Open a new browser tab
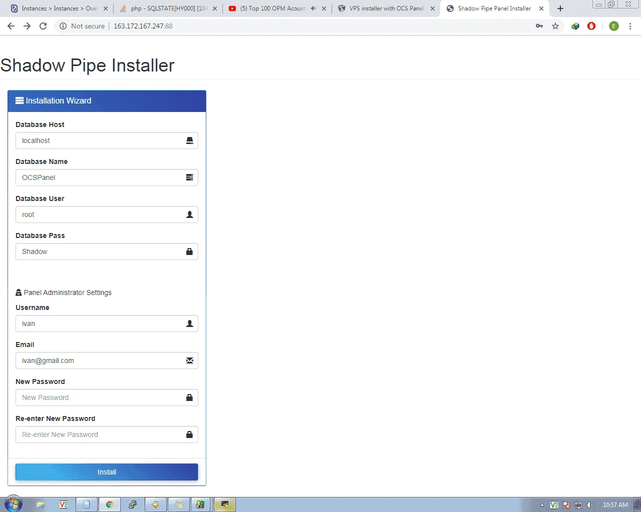The image size is (641, 512). pos(560,8)
